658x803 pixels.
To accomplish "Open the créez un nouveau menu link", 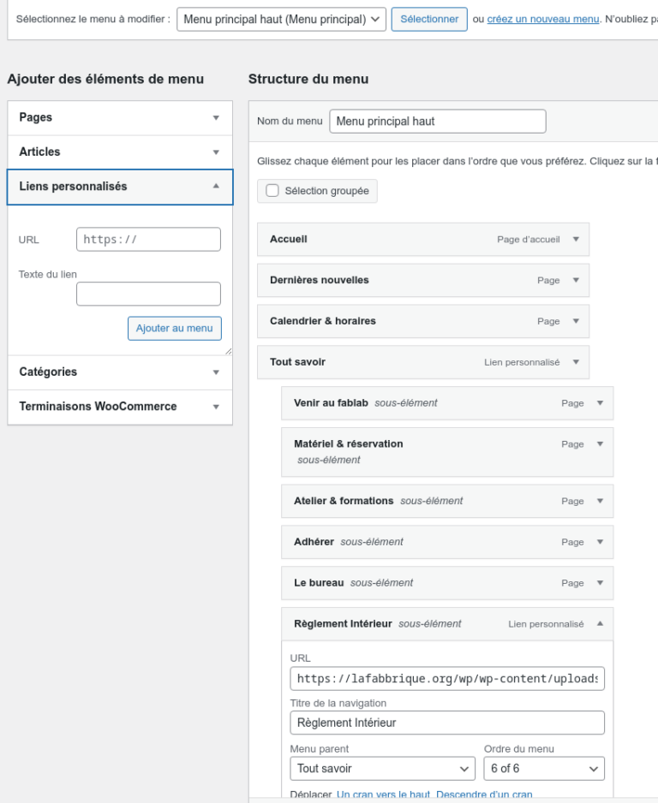I will (x=543, y=20).
